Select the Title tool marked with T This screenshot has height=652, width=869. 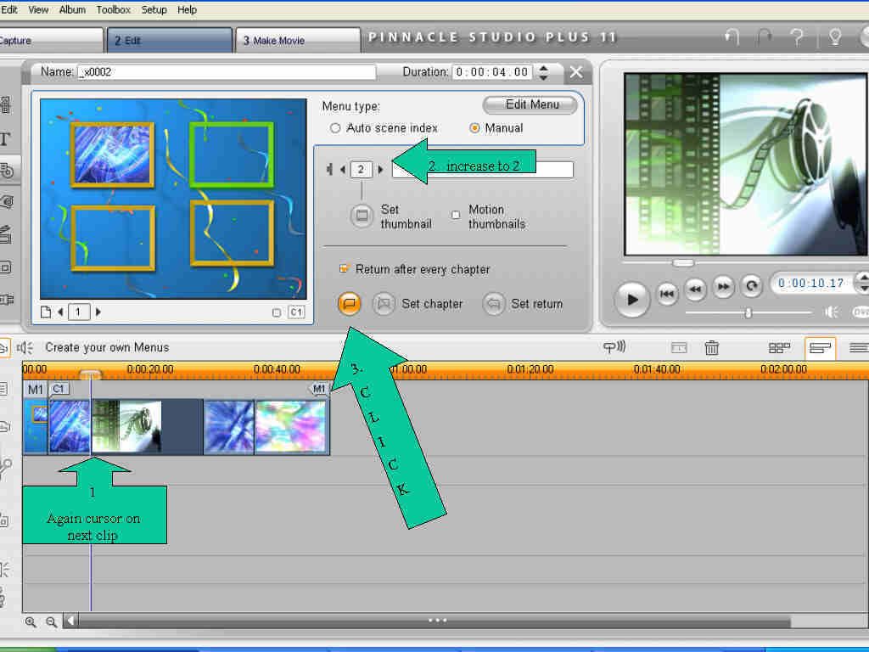click(5, 138)
